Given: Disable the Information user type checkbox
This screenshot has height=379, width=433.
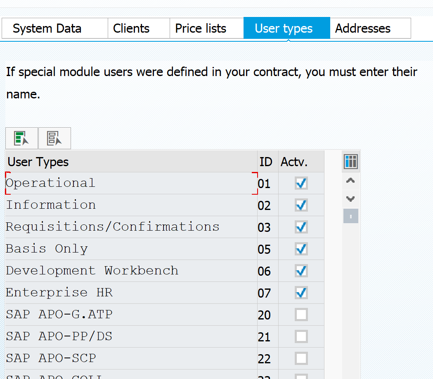Looking at the screenshot, I should [301, 205].
